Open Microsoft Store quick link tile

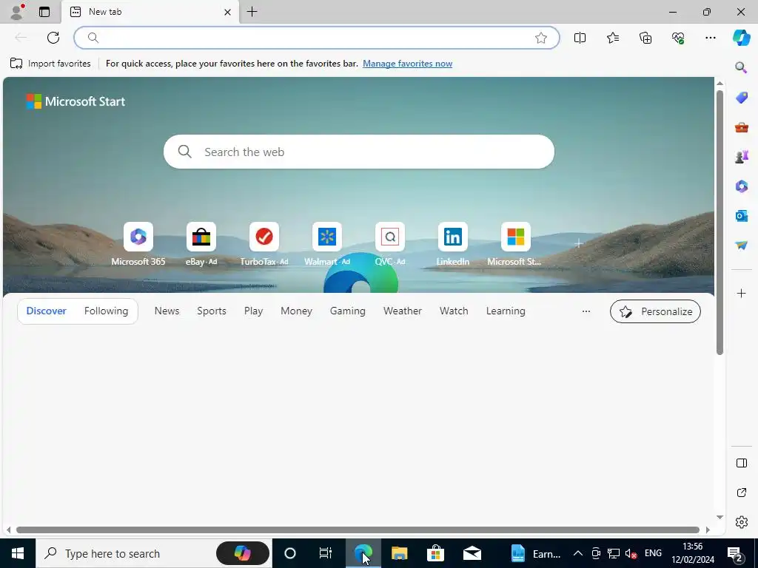pos(515,244)
